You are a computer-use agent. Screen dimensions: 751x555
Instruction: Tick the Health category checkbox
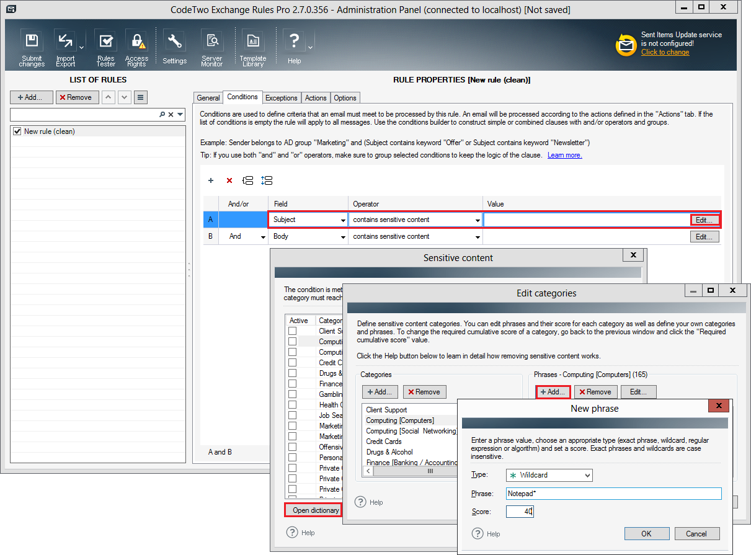pos(292,405)
